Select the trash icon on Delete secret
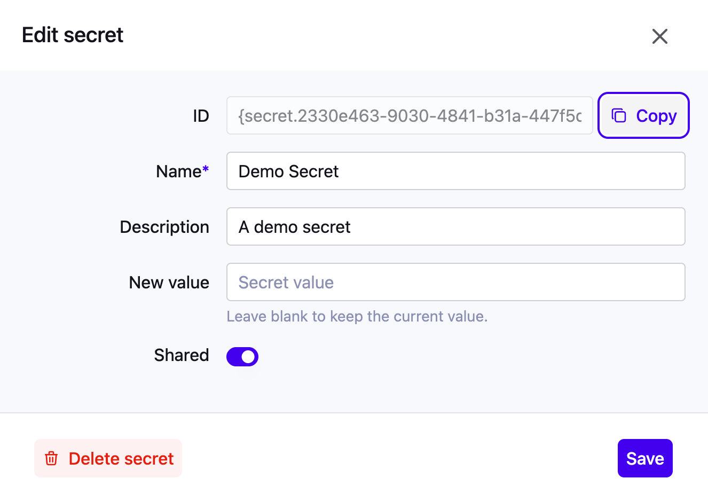This screenshot has height=502, width=708. [51, 458]
